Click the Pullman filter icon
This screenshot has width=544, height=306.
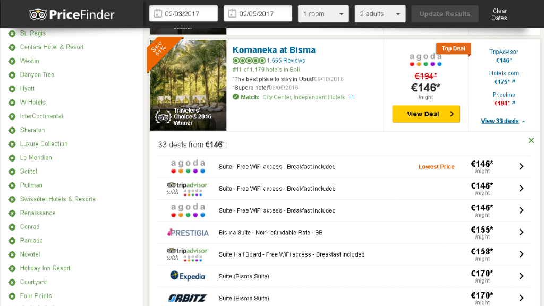pyautogui.click(x=12, y=185)
